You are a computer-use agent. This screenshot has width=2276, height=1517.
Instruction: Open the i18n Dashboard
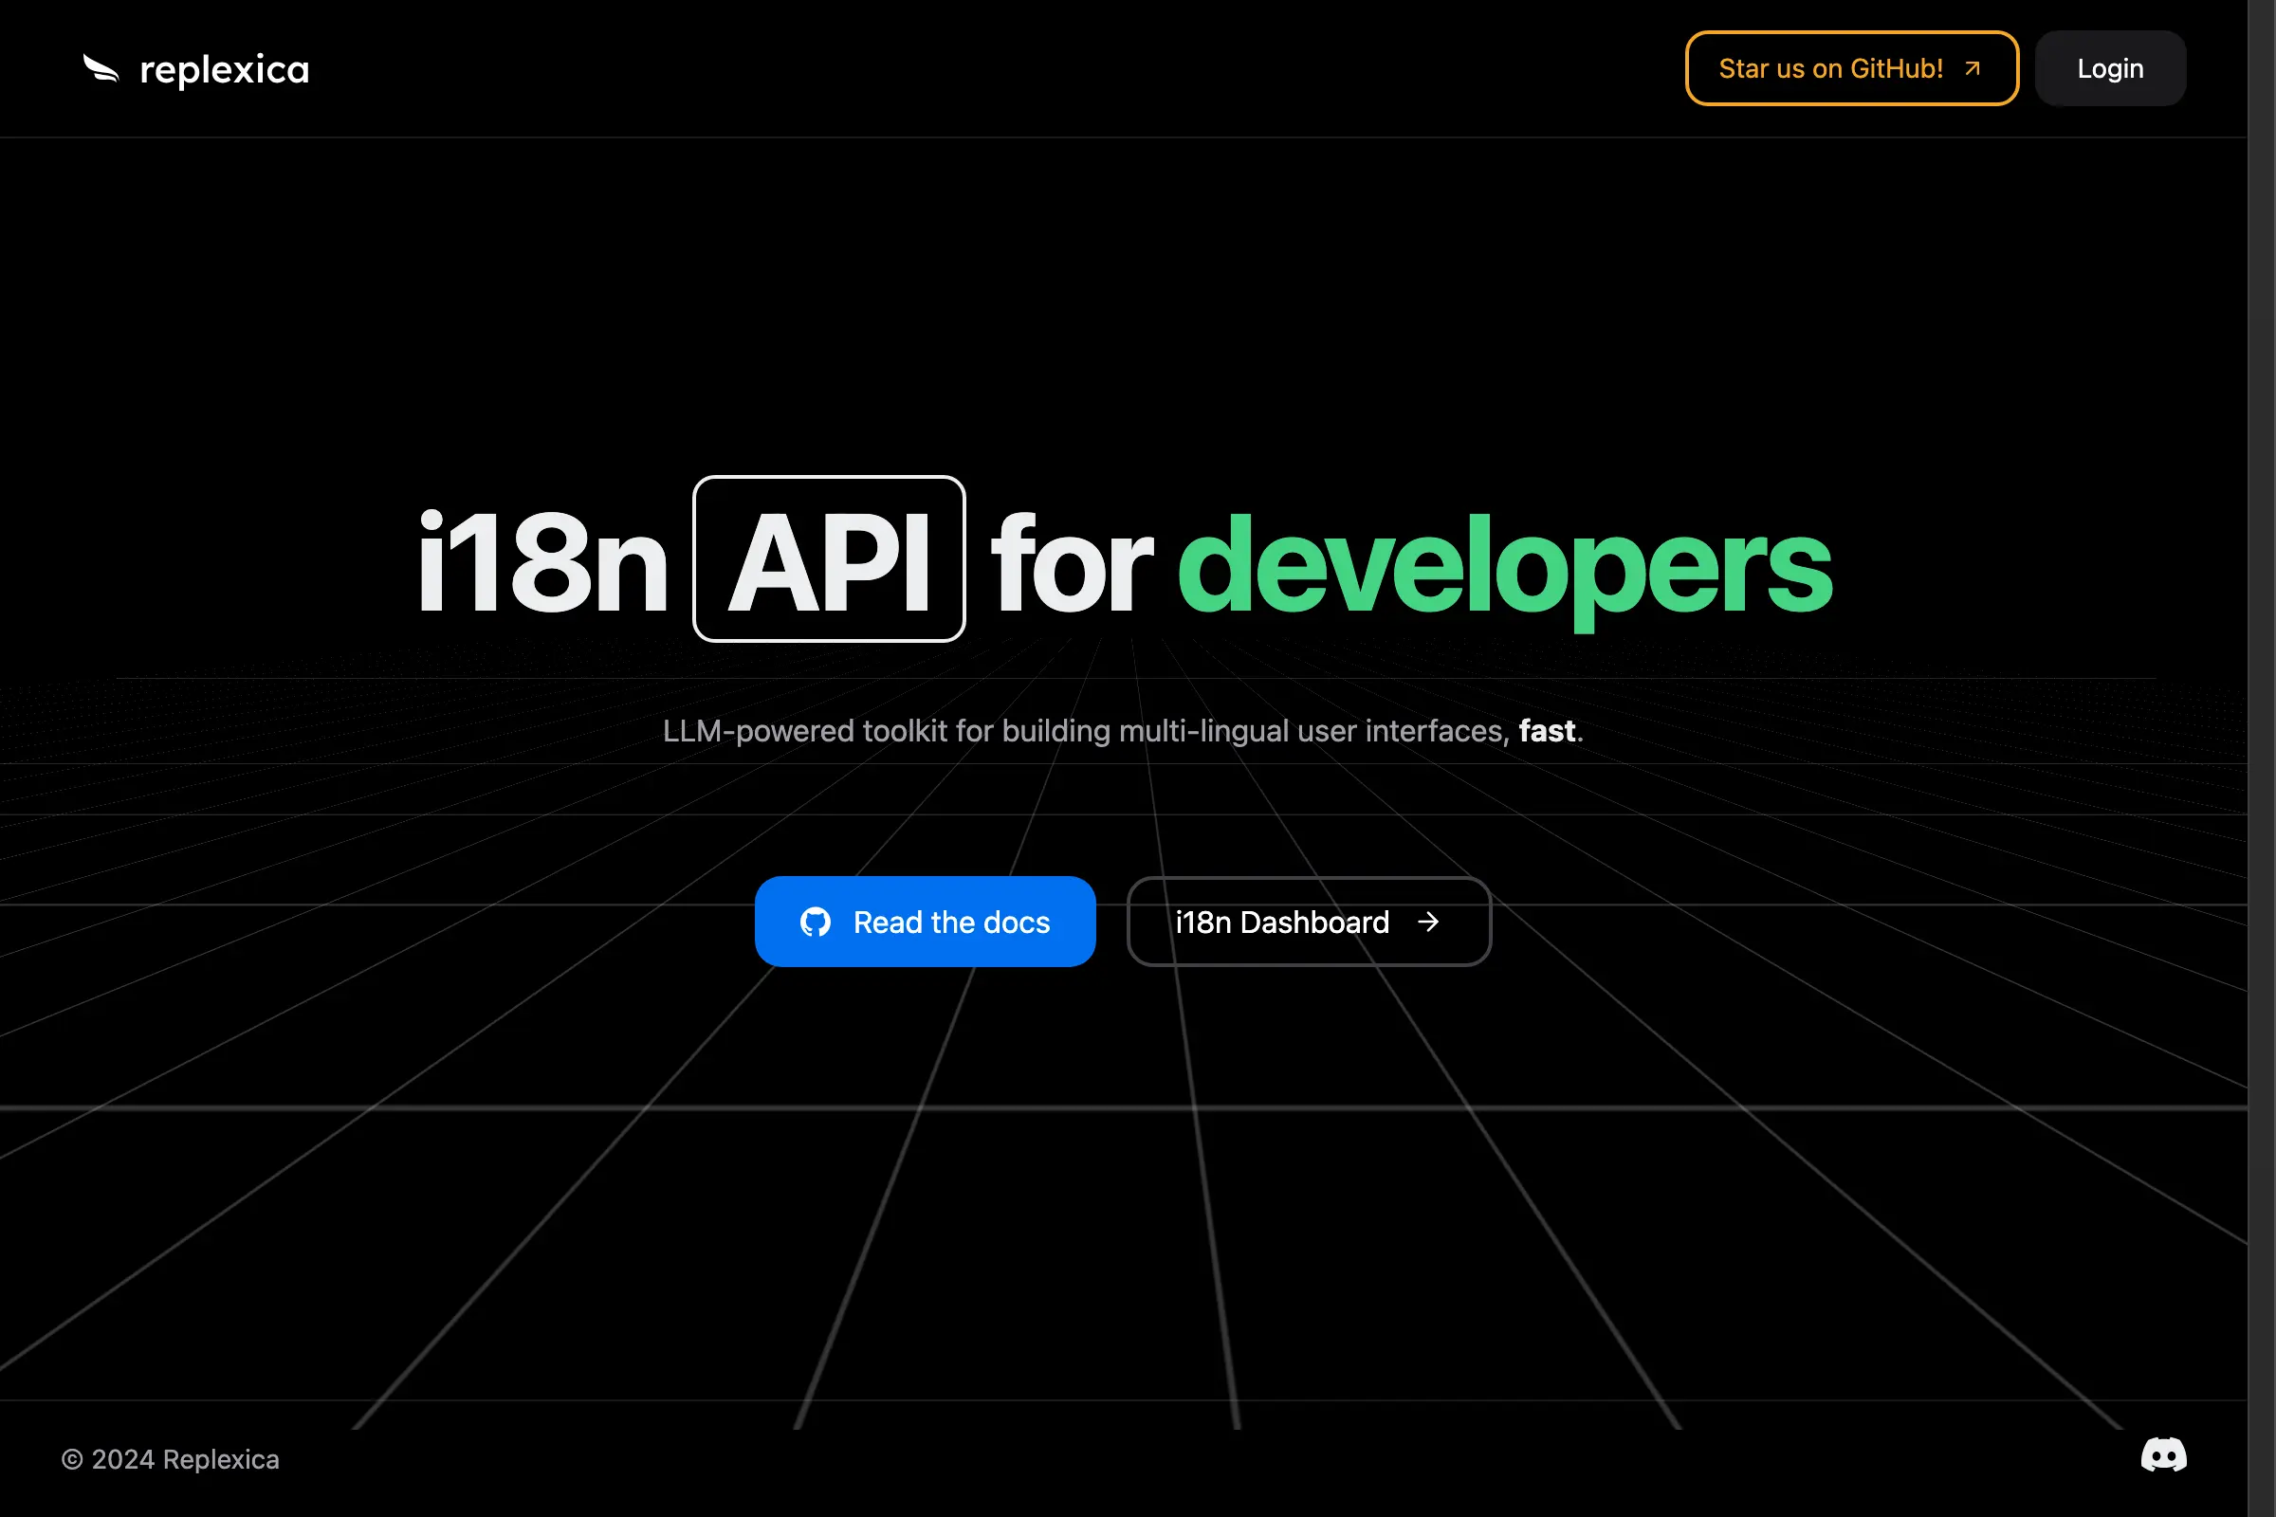click(x=1309, y=921)
